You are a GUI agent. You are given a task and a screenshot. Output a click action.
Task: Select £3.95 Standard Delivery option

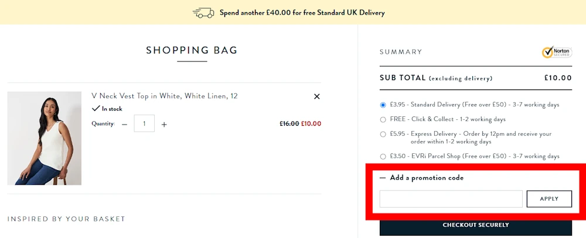tap(383, 105)
